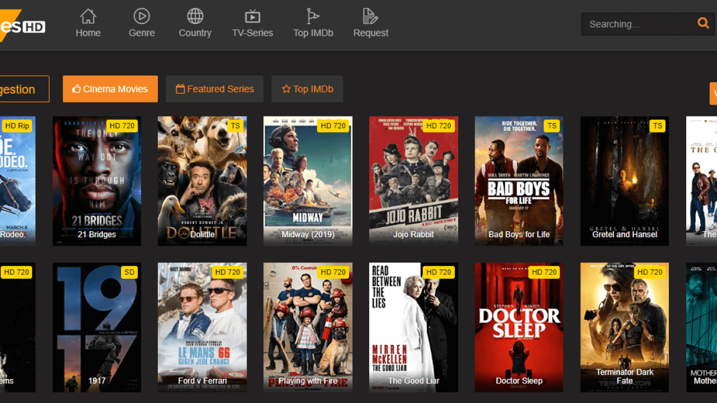The width and height of the screenshot is (717, 403).
Task: Click the HD 720 badge on 21 Bridges
Action: click(122, 125)
